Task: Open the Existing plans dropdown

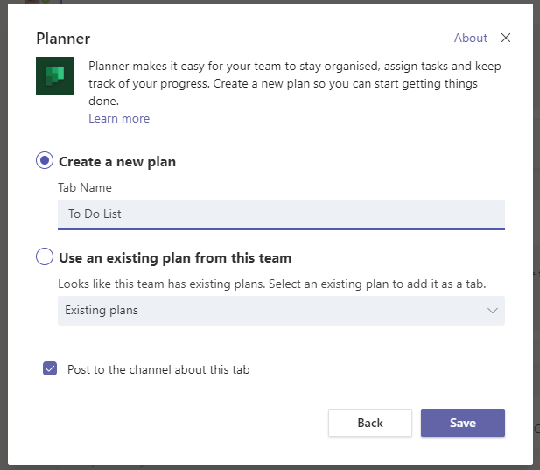Action: [281, 310]
